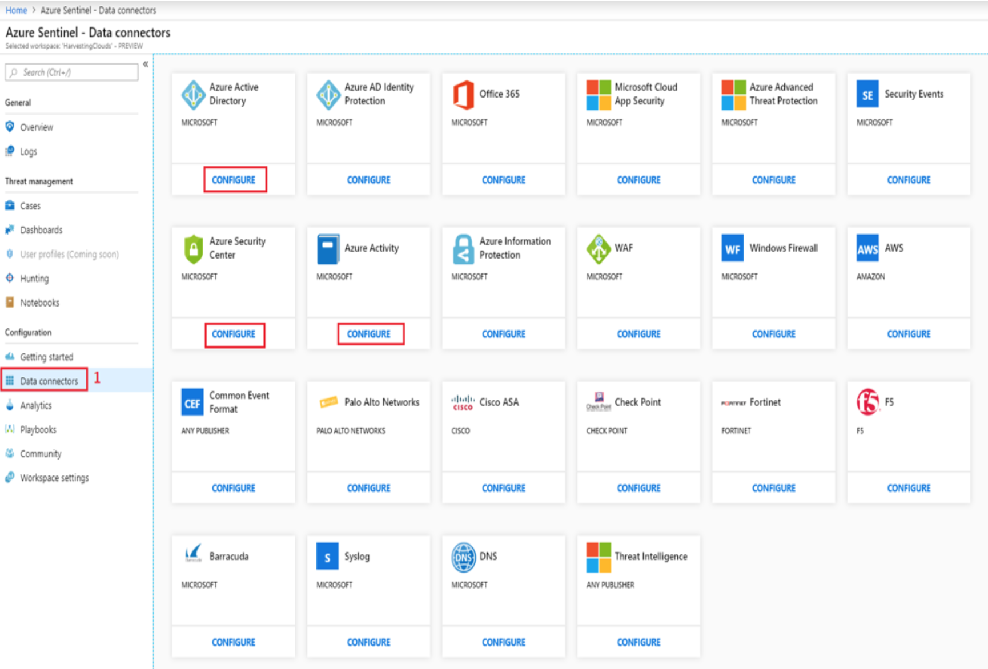Configure the WAF connector
Screen dimensions: 988x669
638,334
